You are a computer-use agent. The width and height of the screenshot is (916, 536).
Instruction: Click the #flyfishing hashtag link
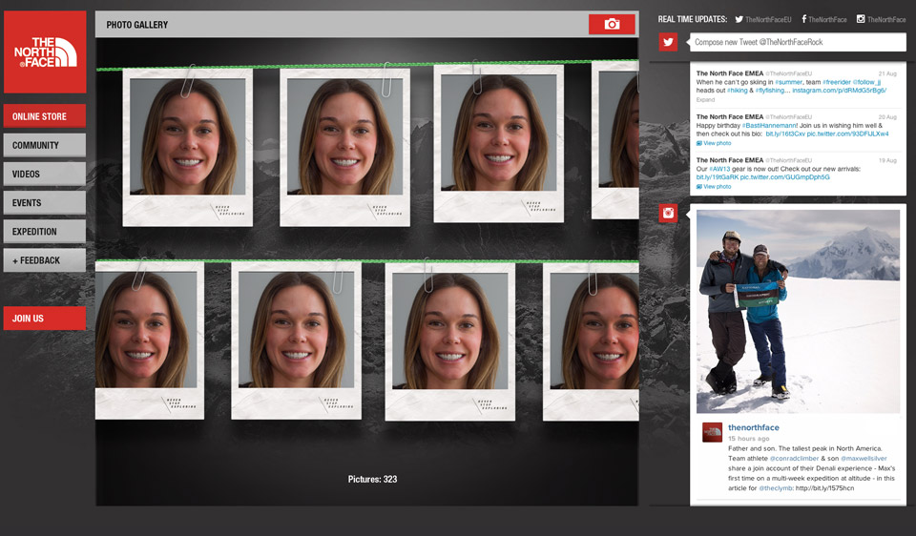click(x=770, y=91)
